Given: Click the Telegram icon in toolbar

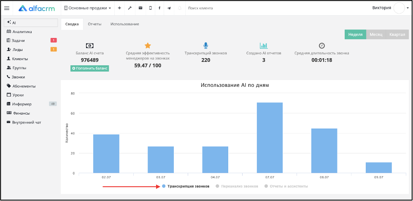Looking at the screenshot, I should click(x=169, y=8).
